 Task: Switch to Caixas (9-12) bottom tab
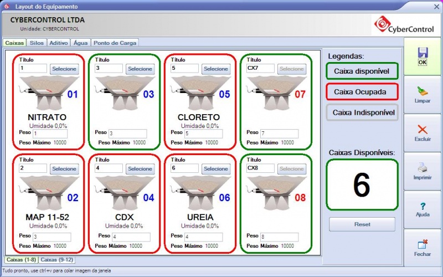[57, 259]
